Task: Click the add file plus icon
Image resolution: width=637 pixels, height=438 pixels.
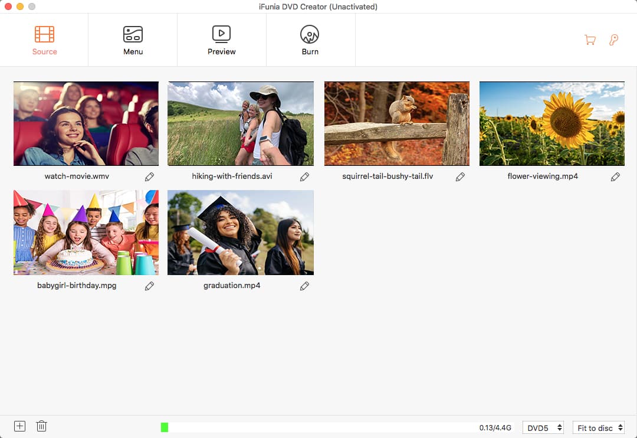Action: tap(19, 426)
